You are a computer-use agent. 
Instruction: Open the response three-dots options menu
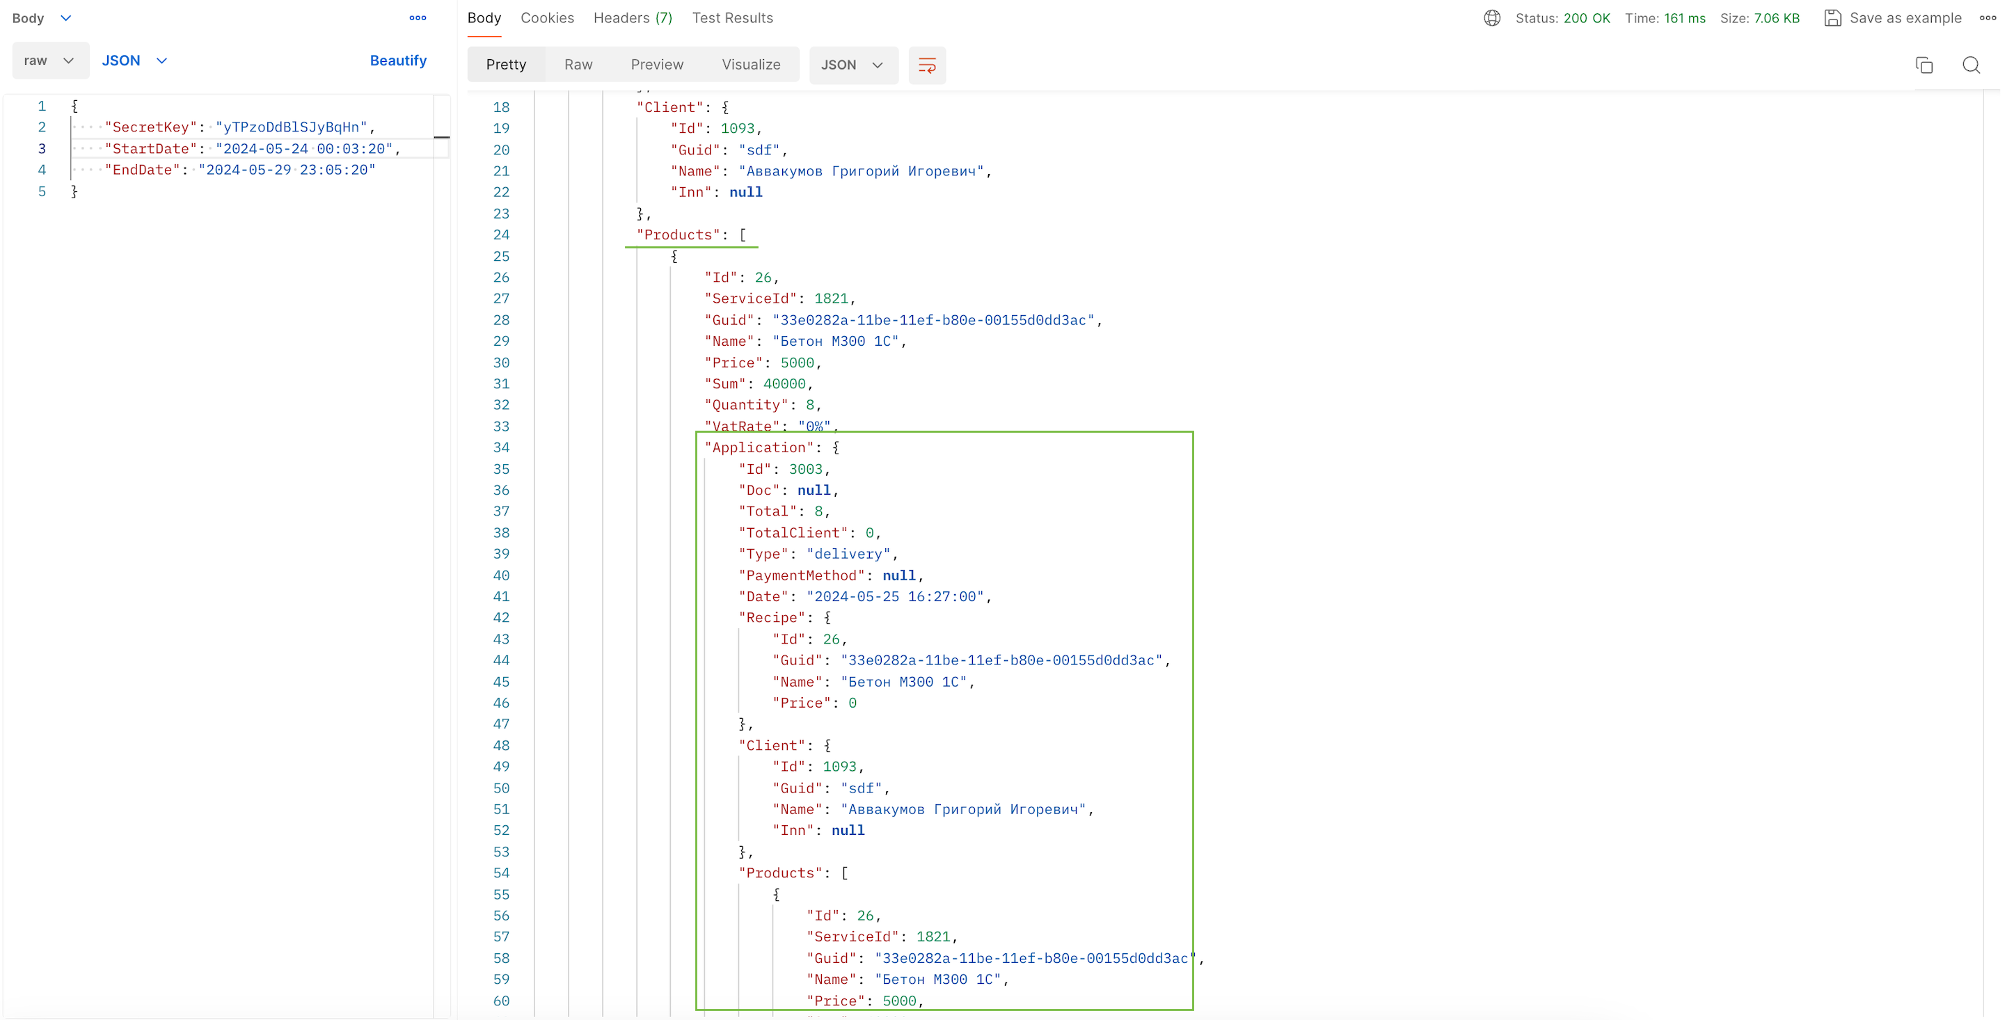1988,18
